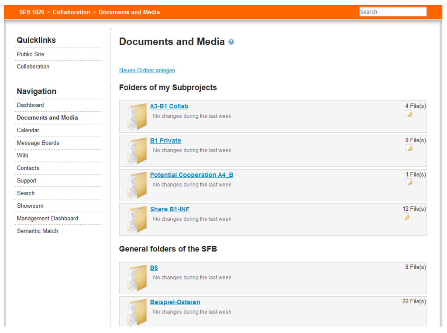Click the help icon beside Documents and Media
The width and height of the screenshot is (447, 333).
(x=231, y=42)
